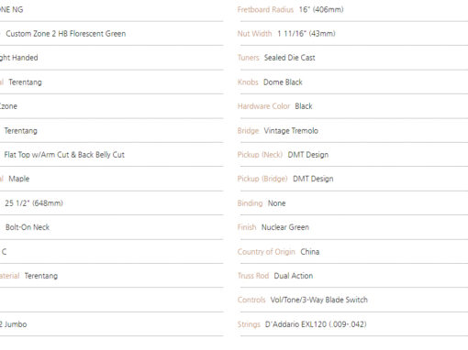Select the Vol/Tone/3-Way Blade Switch text
The image size is (468, 350).
(x=318, y=300)
